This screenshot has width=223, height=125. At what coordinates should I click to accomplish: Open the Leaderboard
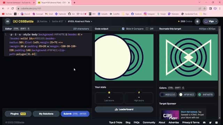pos(124,109)
